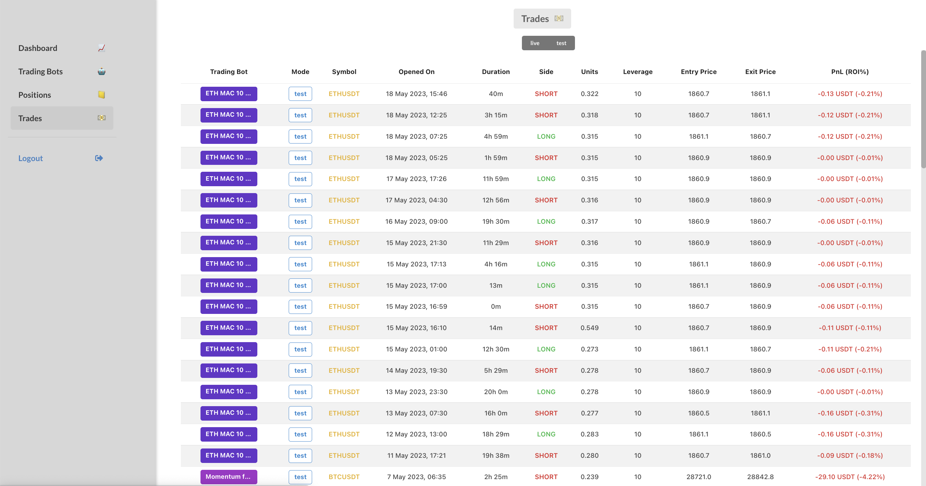Image resolution: width=926 pixels, height=486 pixels.
Task: Open the Dashboard menu item
Action: pyautogui.click(x=38, y=48)
